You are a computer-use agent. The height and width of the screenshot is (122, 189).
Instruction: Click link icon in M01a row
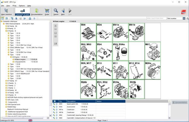point(54,109)
